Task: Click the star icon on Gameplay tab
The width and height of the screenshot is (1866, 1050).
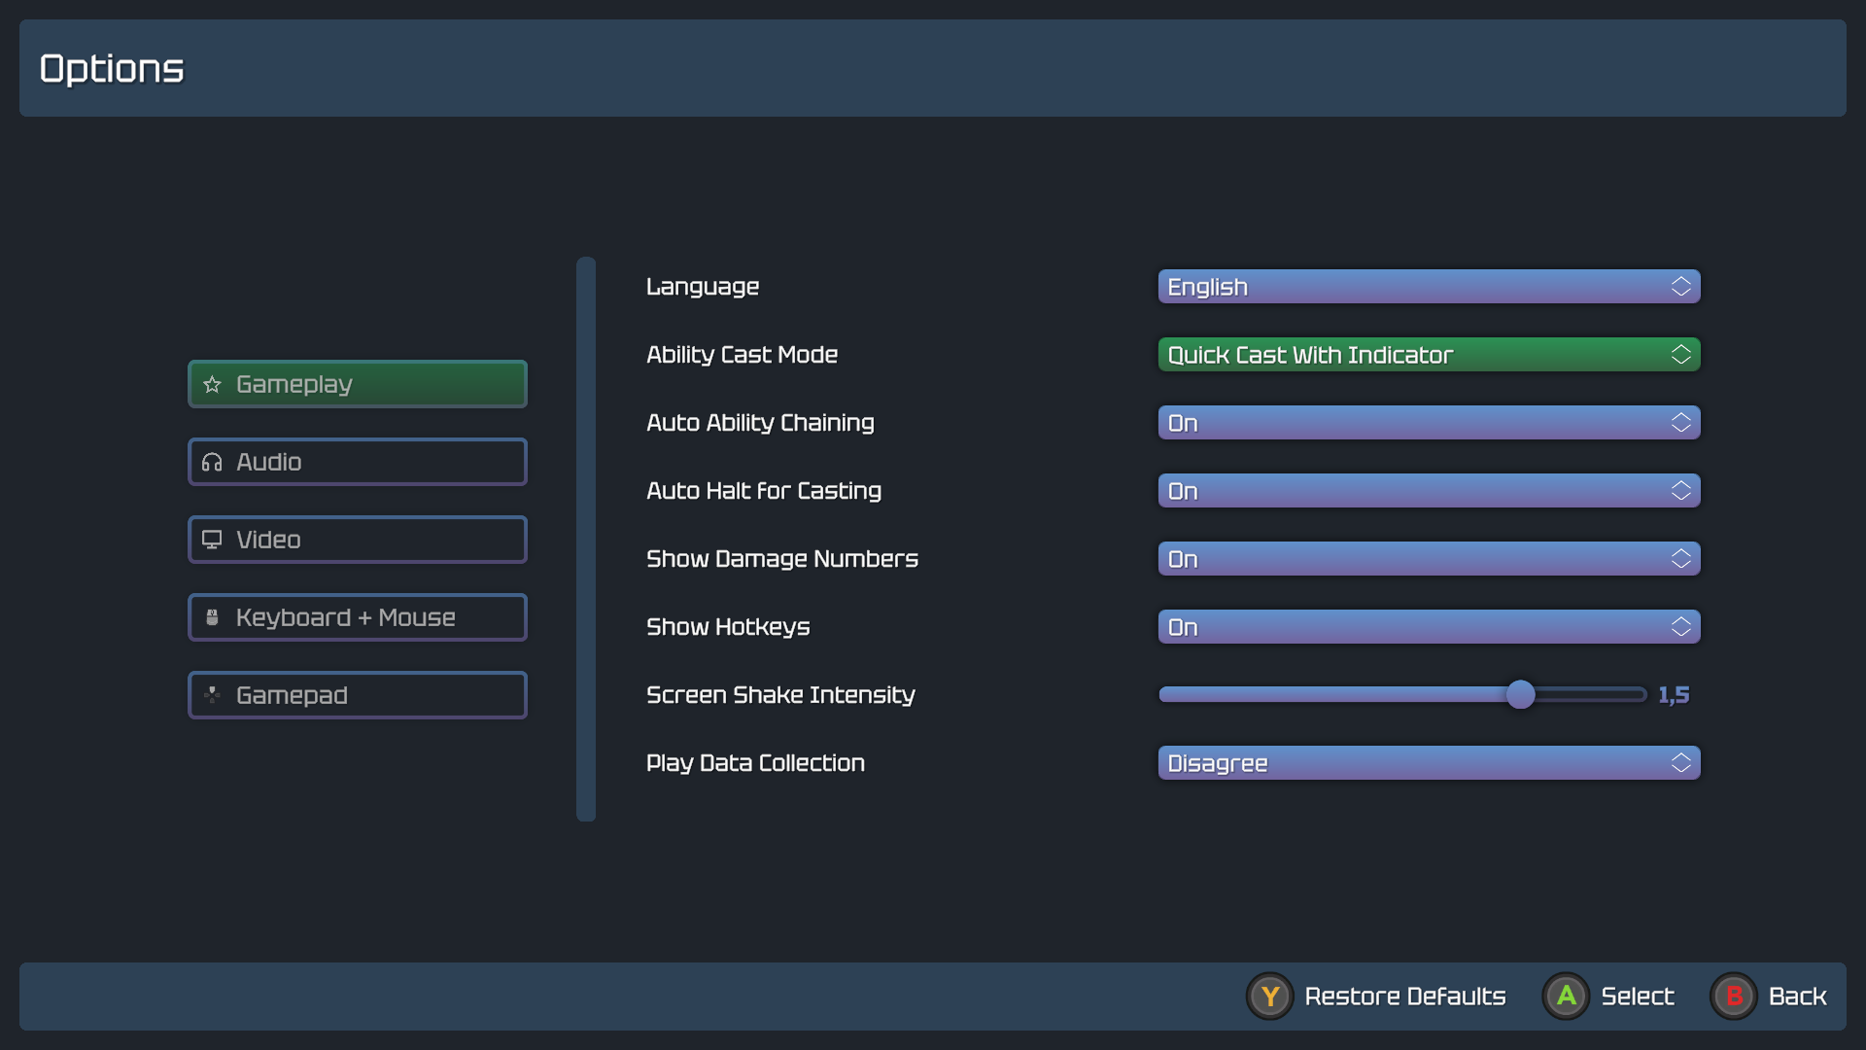Action: (212, 384)
